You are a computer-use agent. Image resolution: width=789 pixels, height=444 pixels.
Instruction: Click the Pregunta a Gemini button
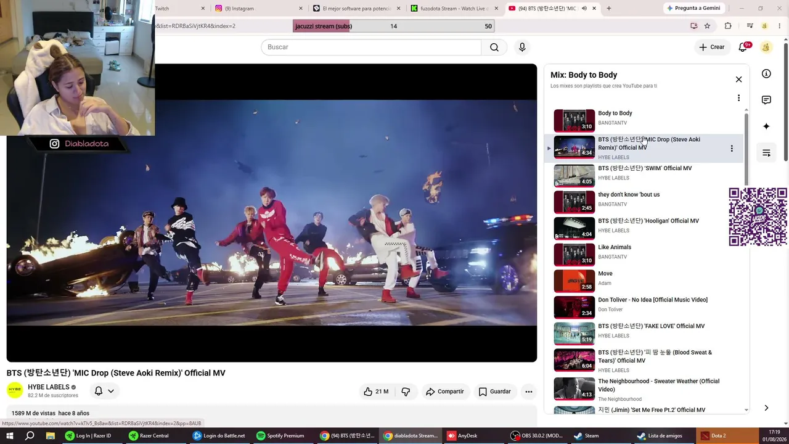coord(693,9)
